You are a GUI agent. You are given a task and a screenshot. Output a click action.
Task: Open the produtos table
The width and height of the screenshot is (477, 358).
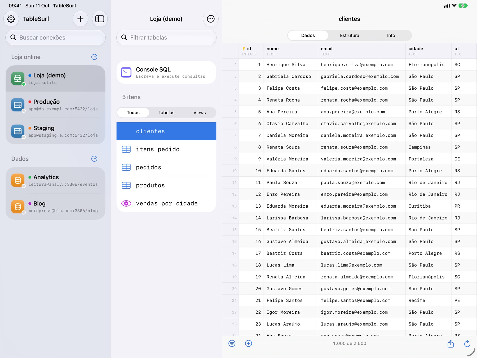(x=166, y=185)
